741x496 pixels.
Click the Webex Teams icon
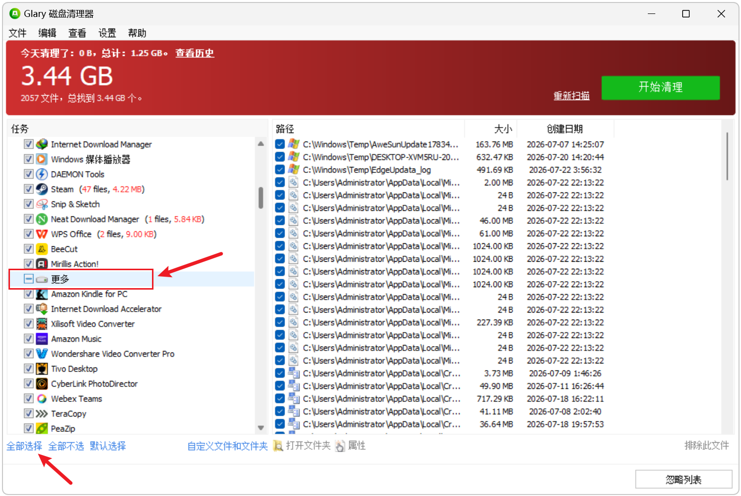[42, 399]
